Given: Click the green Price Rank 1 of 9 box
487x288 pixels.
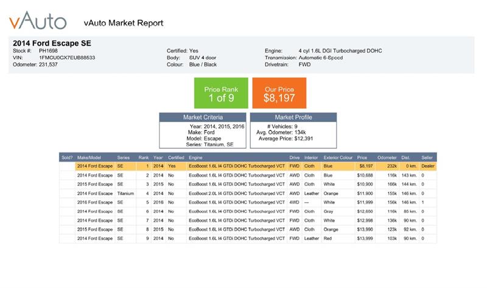Looking at the screenshot, I should pyautogui.click(x=221, y=93).
